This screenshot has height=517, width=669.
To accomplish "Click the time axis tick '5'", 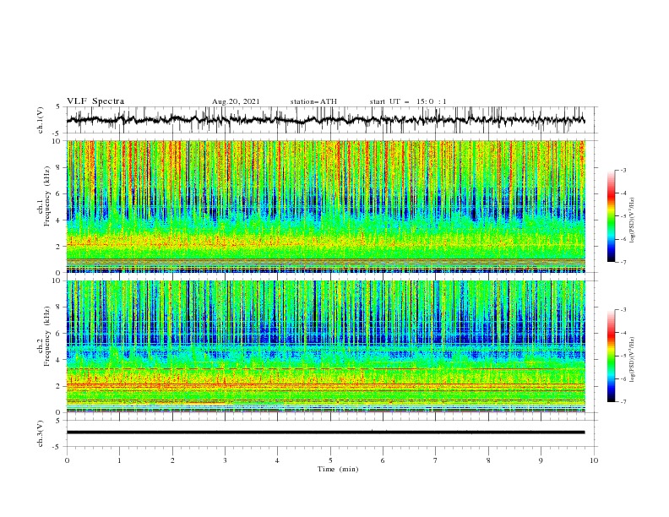I will coord(330,460).
